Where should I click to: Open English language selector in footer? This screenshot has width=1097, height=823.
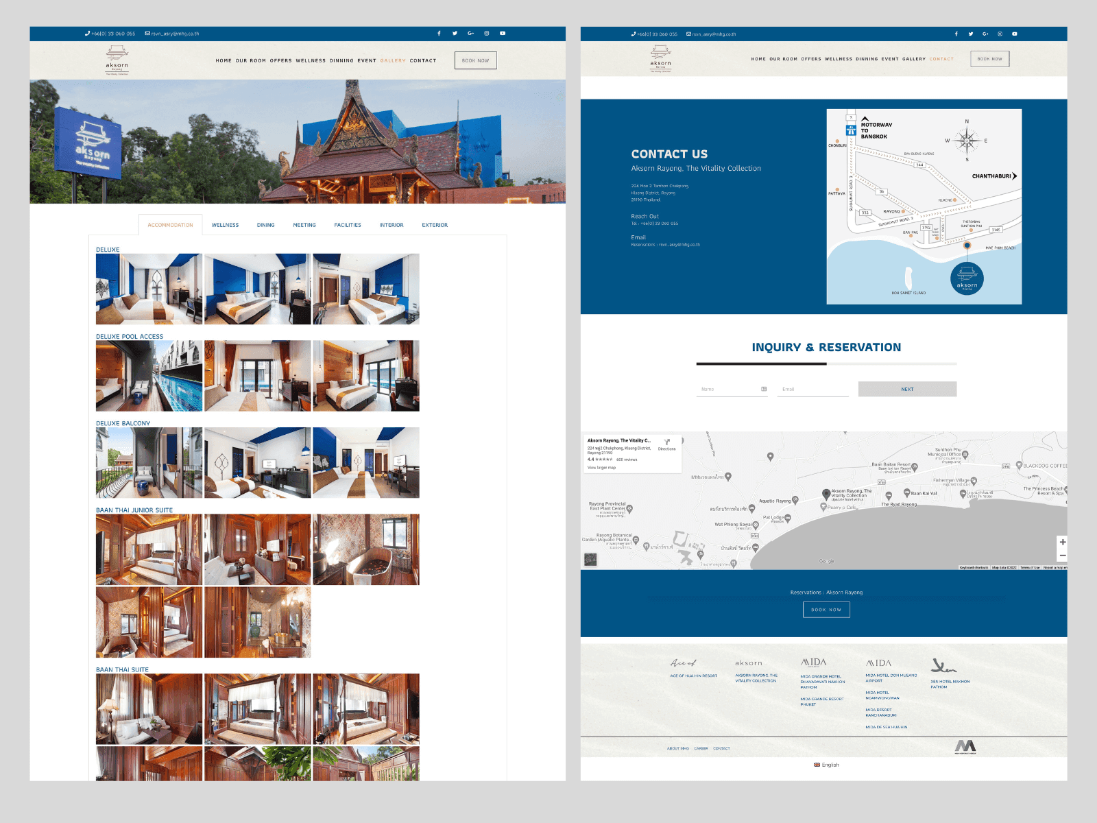[826, 765]
